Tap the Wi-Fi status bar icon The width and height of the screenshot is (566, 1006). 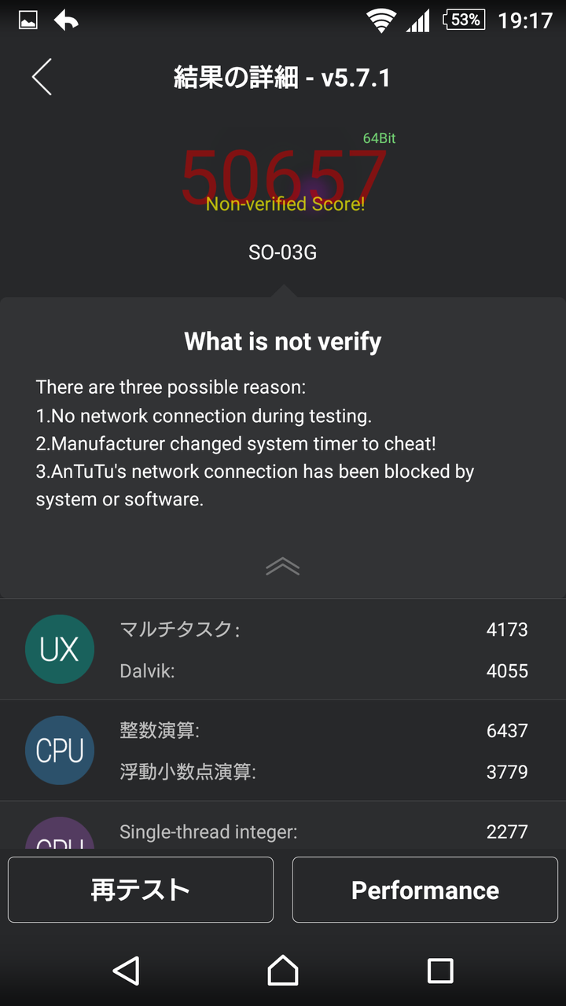(381, 20)
